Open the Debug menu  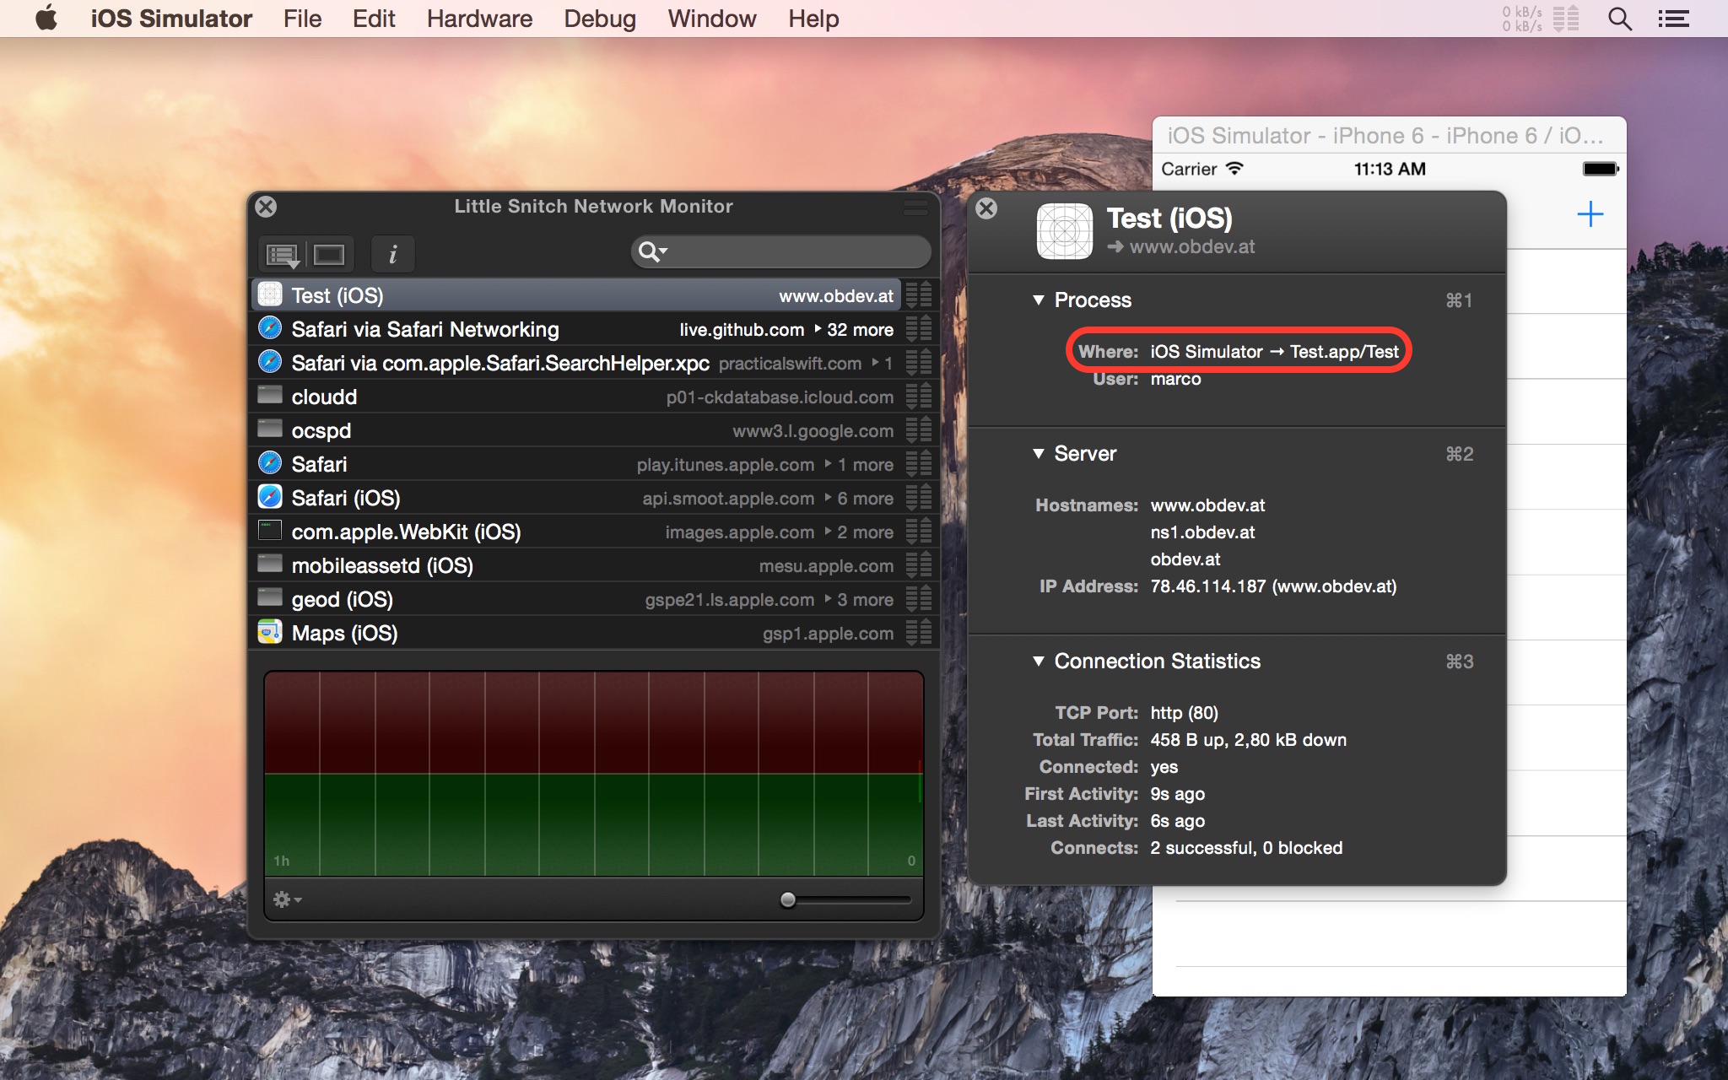click(x=600, y=19)
